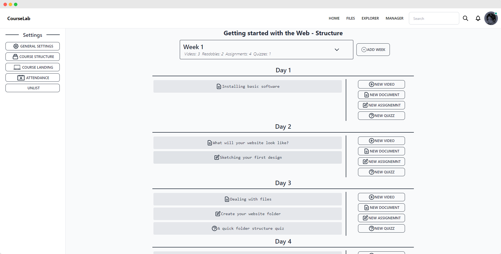501x254 pixels.
Task: Go to the FILES menu
Action: (350, 18)
